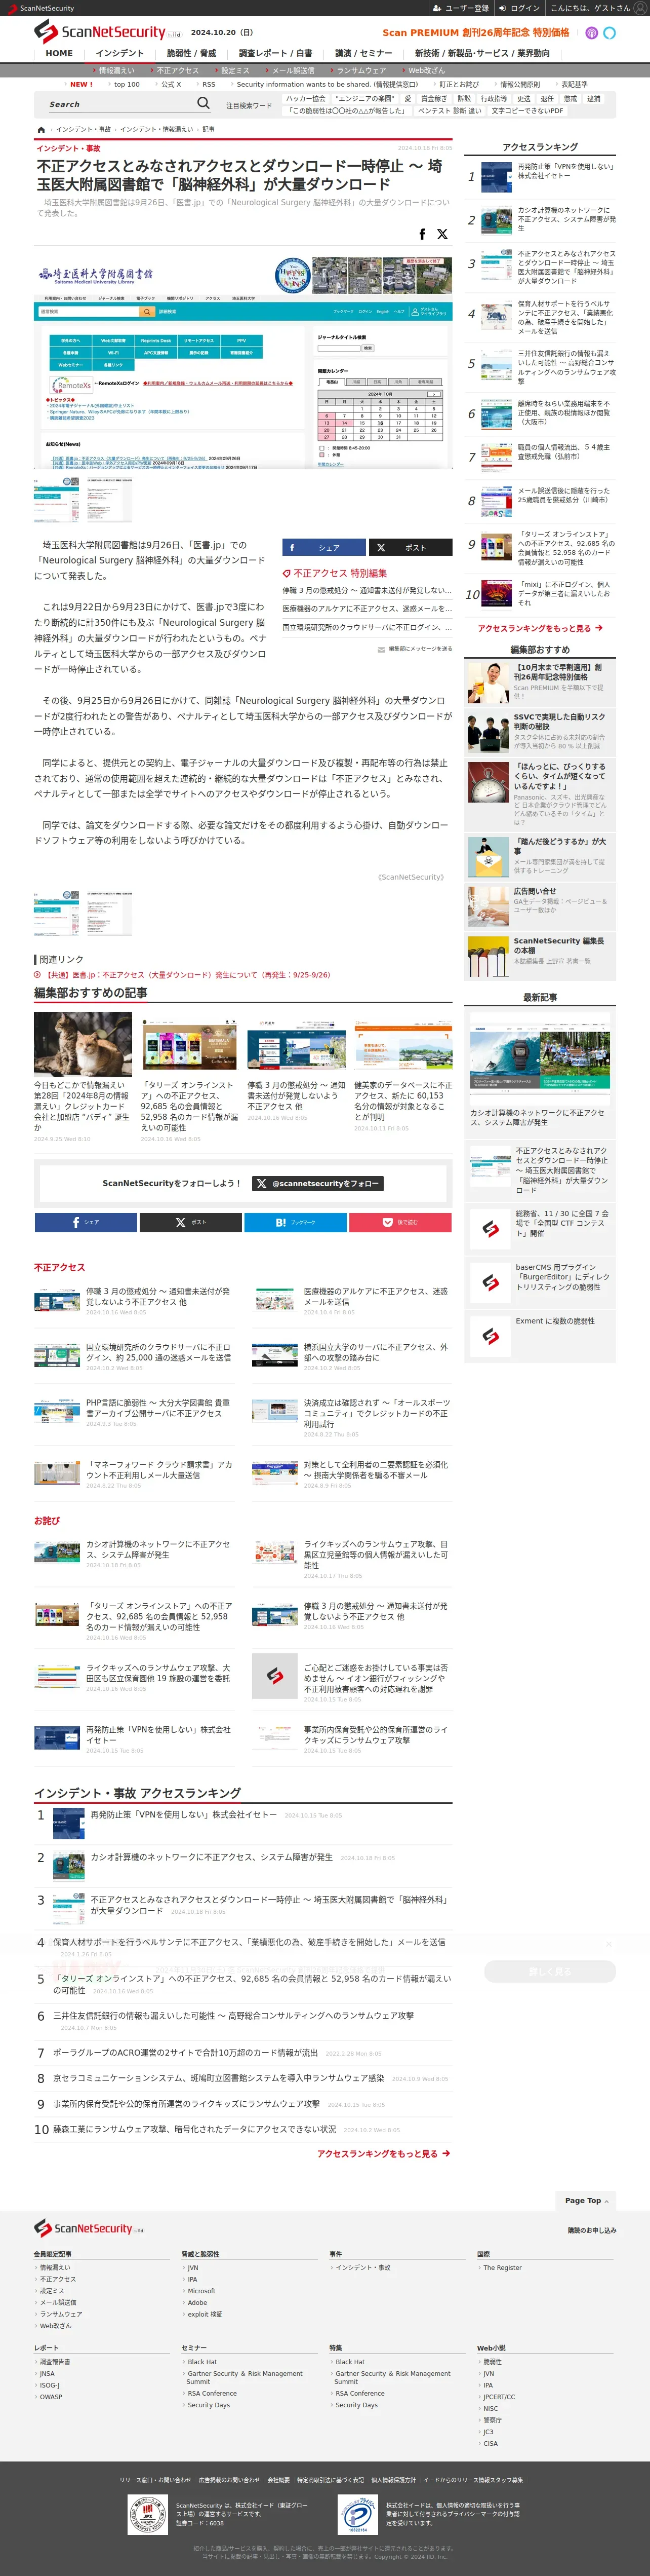Click the bottom アクセスランキングをもっと見る link

(383, 2154)
